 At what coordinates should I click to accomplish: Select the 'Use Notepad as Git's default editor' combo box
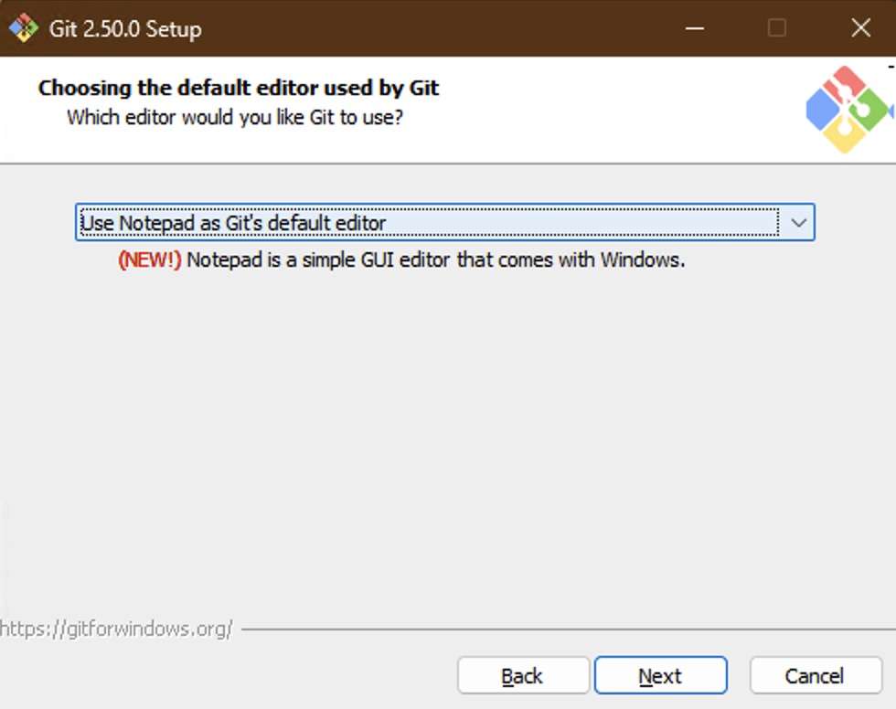pos(444,222)
